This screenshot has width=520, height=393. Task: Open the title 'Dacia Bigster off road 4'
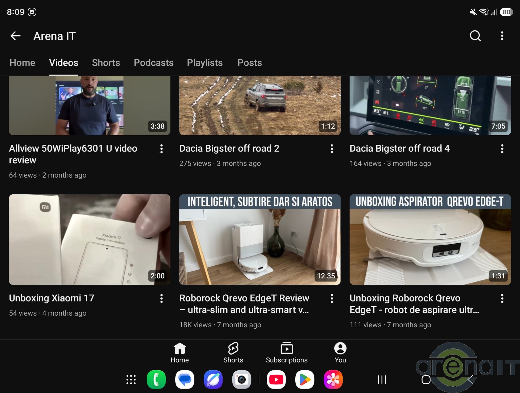point(399,148)
